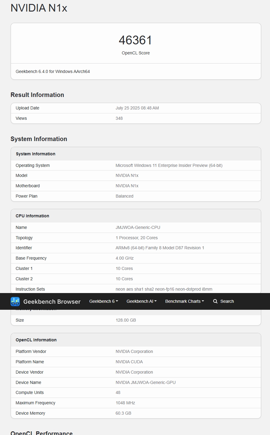
Task: Click the Cluster 1 value 10 Cores
Action: coord(124,268)
